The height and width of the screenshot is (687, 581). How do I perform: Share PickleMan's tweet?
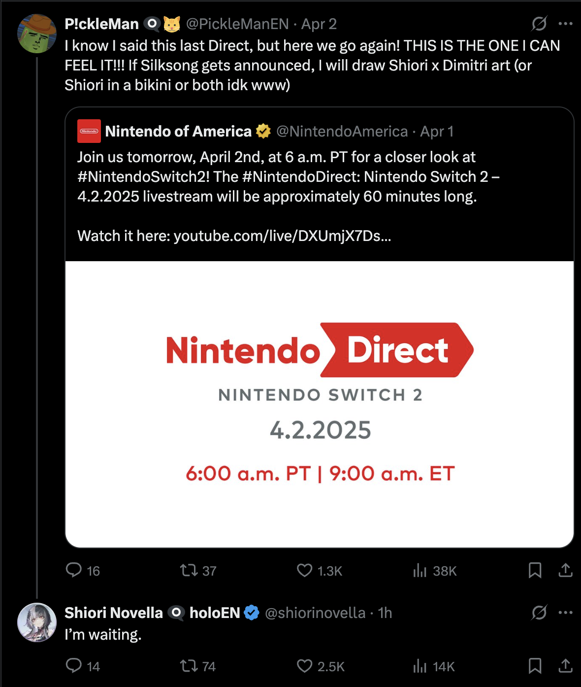point(566,570)
